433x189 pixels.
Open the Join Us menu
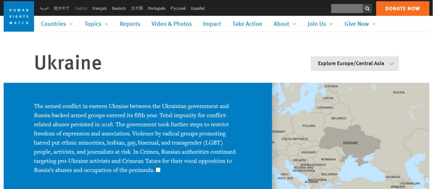[317, 24]
